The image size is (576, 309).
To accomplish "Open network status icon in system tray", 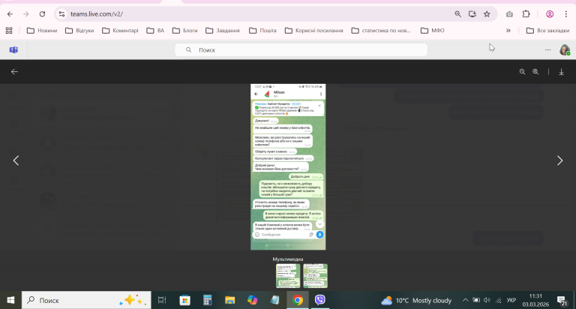I will pyautogui.click(x=499, y=300).
